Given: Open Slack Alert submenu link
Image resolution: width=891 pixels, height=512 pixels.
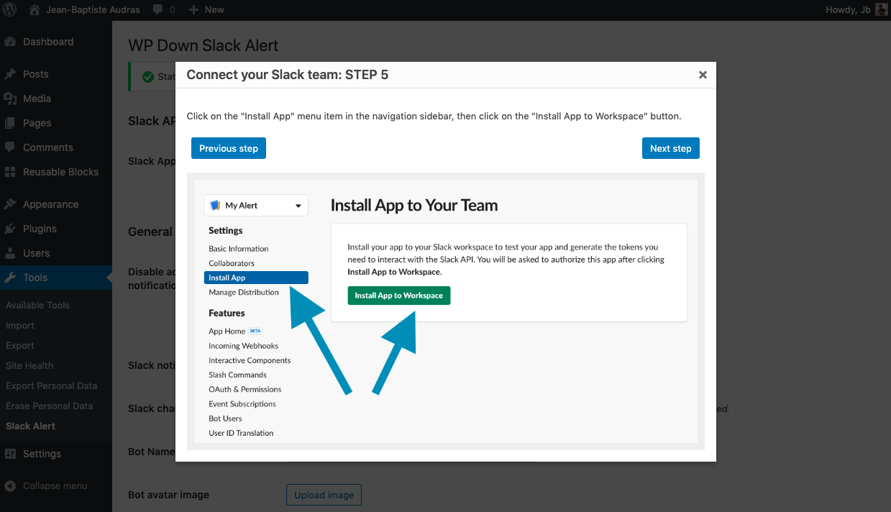Looking at the screenshot, I should tap(30, 426).
